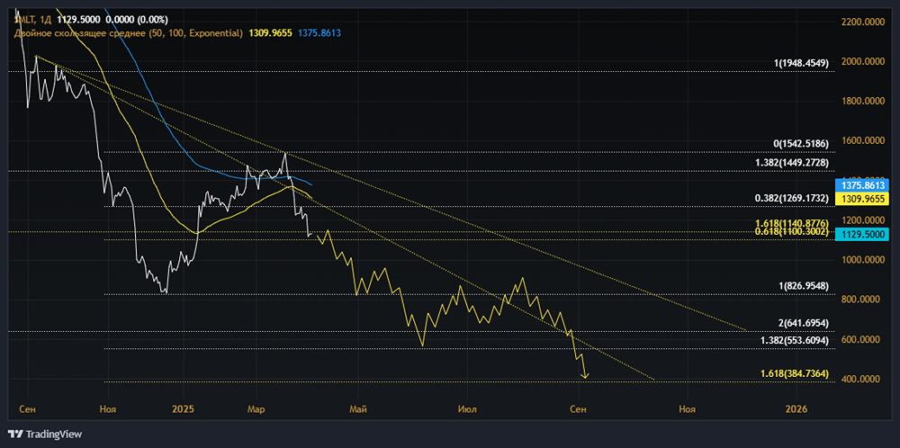Click the blue 1375.8613 price tag
The image size is (900, 448).
[859, 184]
